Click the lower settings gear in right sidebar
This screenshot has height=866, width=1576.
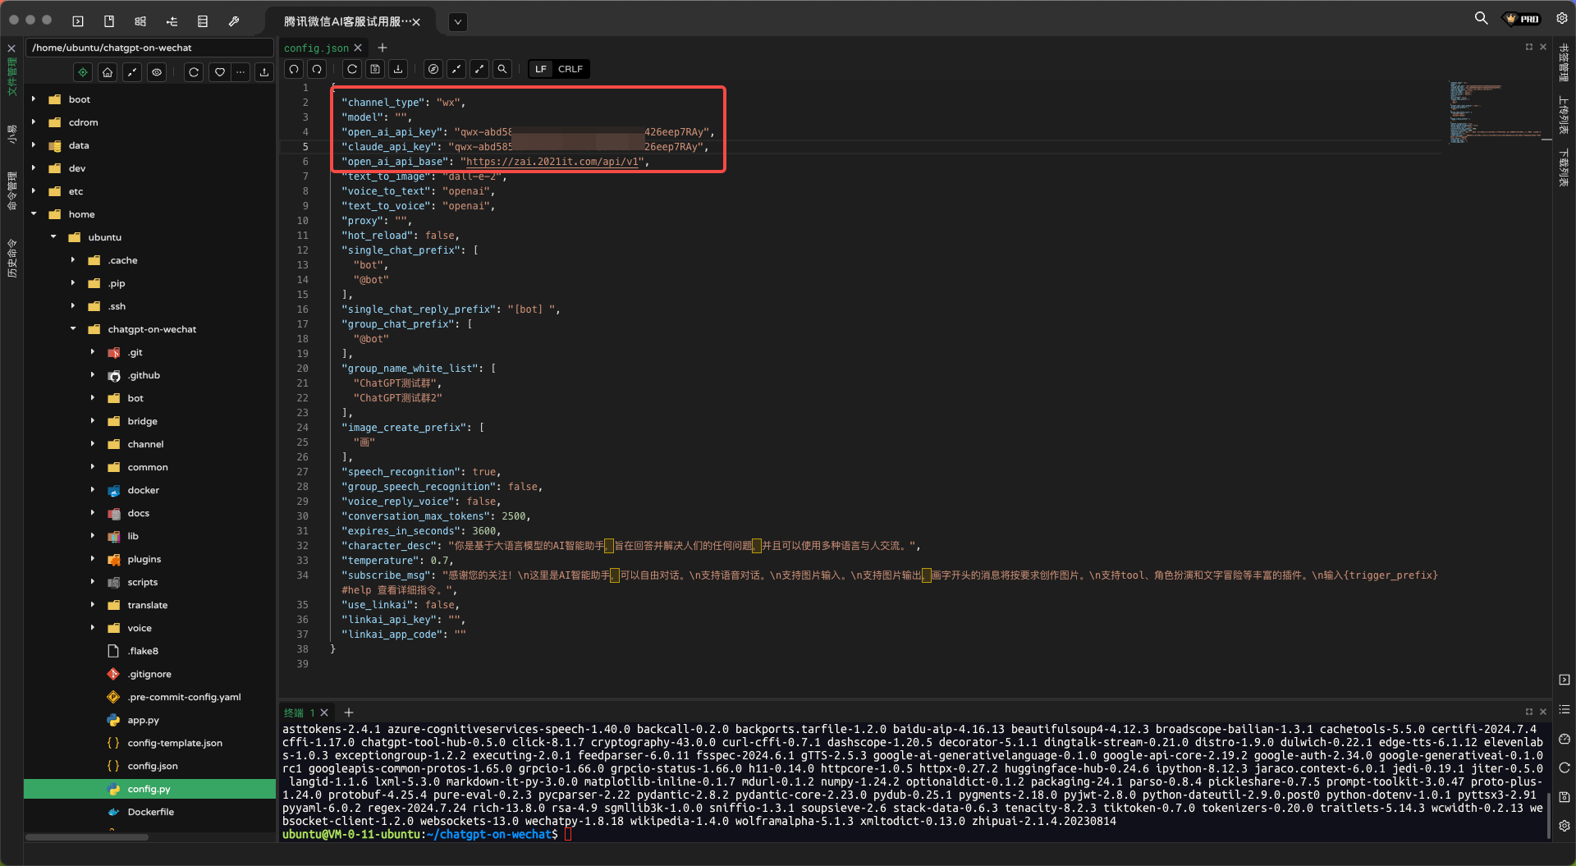(x=1565, y=826)
